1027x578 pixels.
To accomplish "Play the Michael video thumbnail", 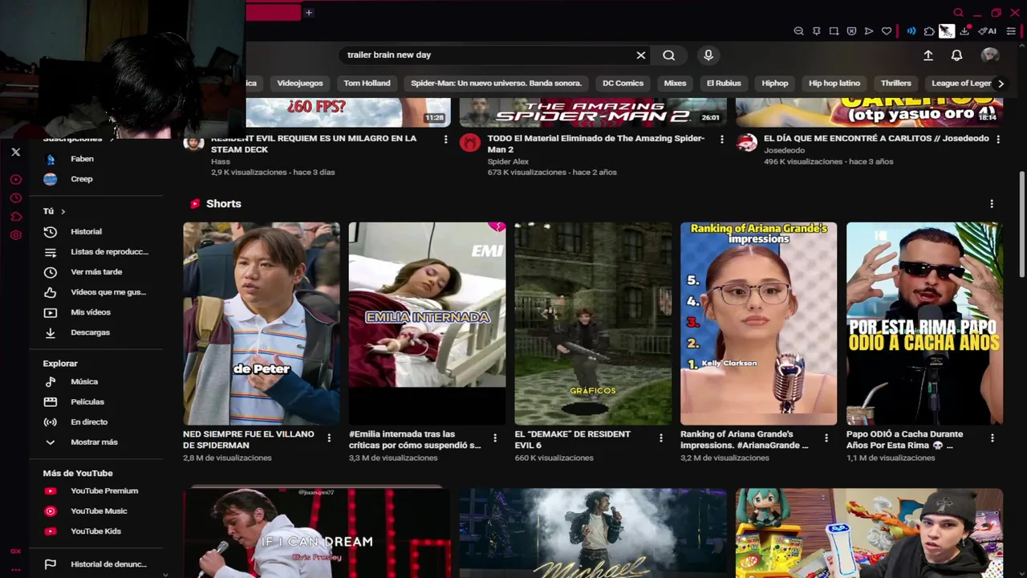I will click(x=593, y=533).
